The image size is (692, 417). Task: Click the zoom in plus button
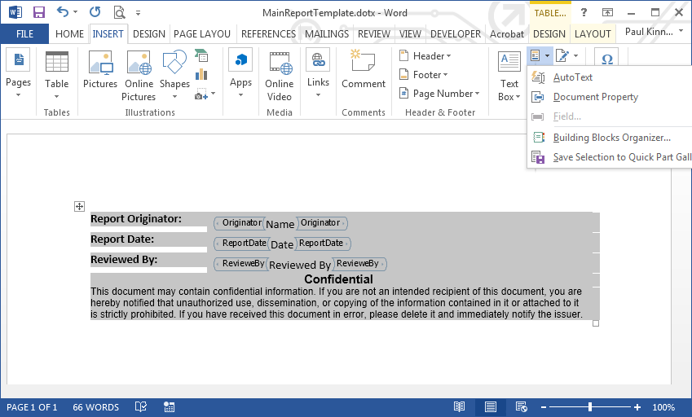pos(637,407)
